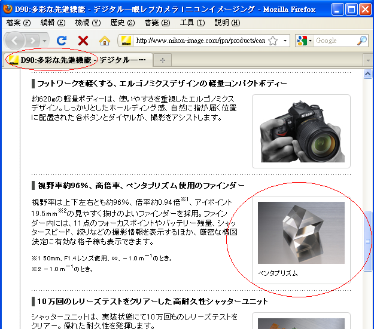Open the address bar history dropdown
This screenshot has width=374, height=329.
(285, 41)
